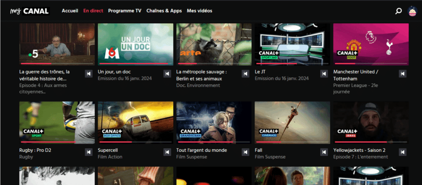This screenshot has width=422, height=185.
Task: Play the M6 Un jour un doc thumbnail
Action: tap(136, 44)
